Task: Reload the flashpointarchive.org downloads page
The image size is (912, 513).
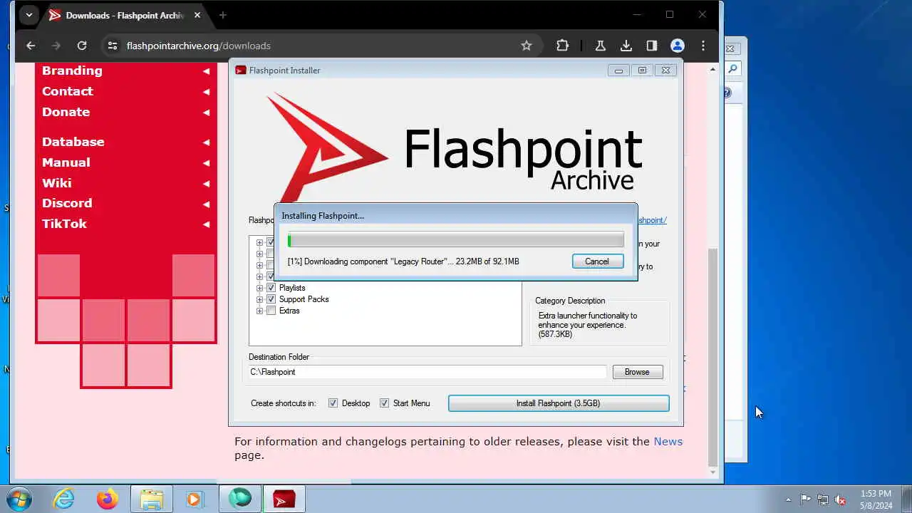Action: (82, 46)
